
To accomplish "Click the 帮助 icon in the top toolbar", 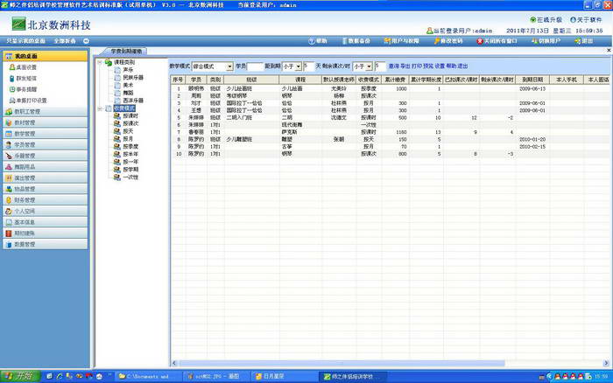I will point(311,41).
